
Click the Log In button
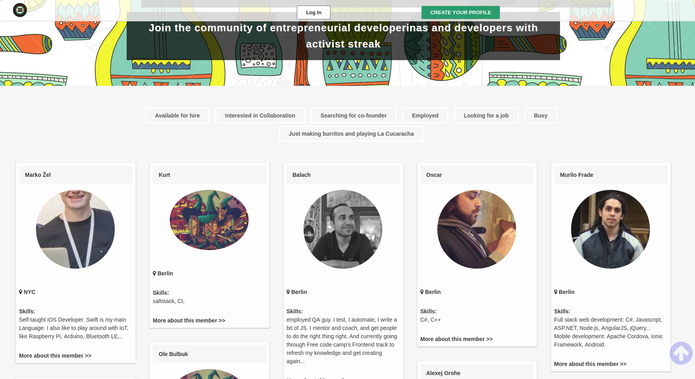point(313,13)
